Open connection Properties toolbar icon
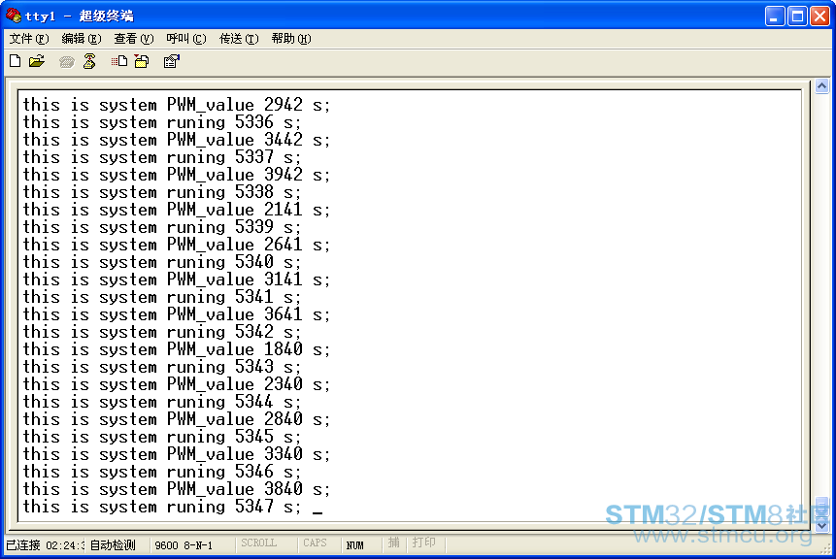This screenshot has height=559, width=836. 171,61
